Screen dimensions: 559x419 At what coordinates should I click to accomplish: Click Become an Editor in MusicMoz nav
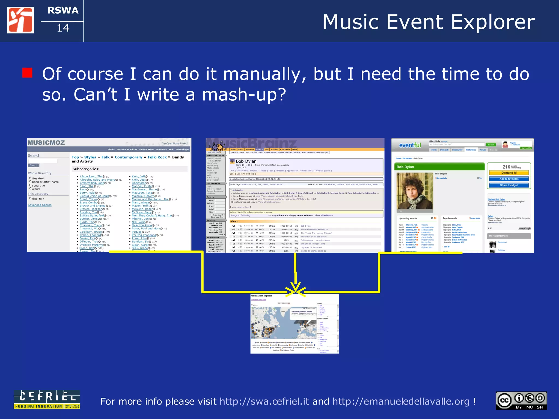127,149
